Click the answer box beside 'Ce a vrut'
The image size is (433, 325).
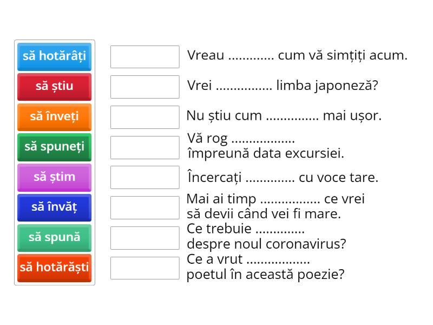click(144, 268)
